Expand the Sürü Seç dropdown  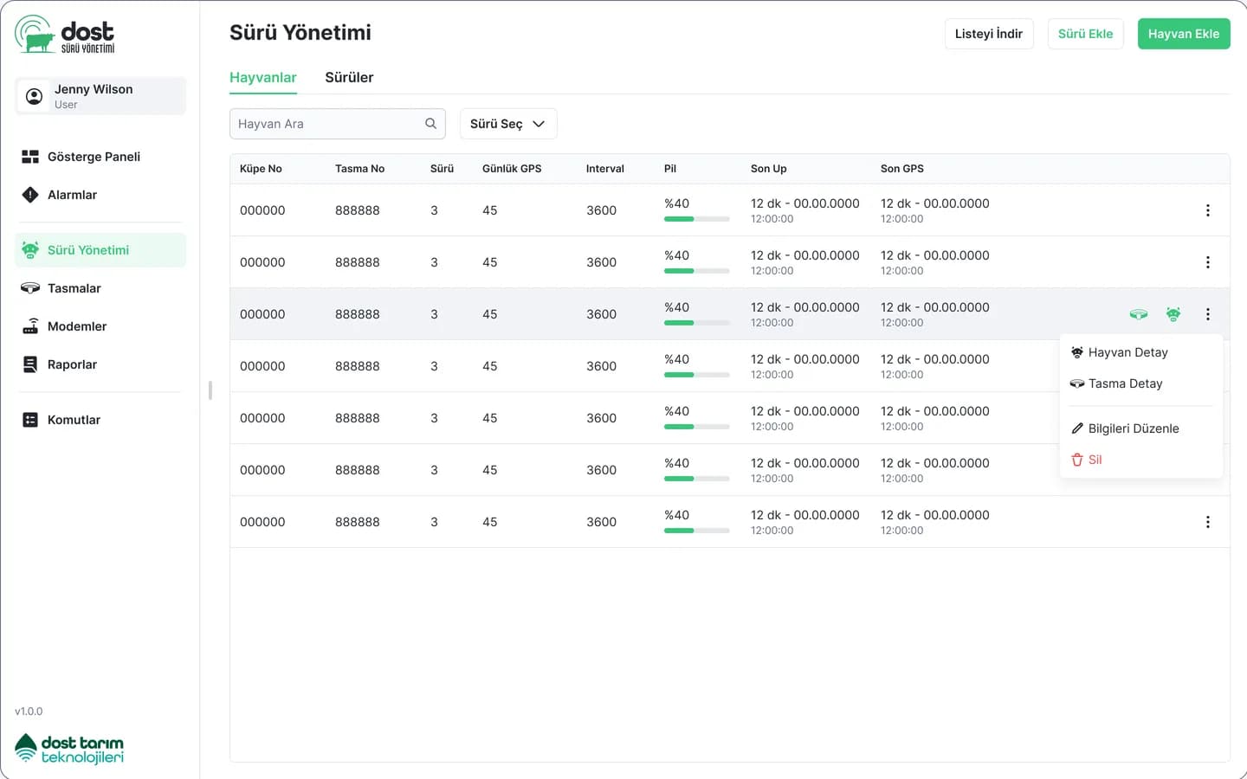(x=508, y=124)
